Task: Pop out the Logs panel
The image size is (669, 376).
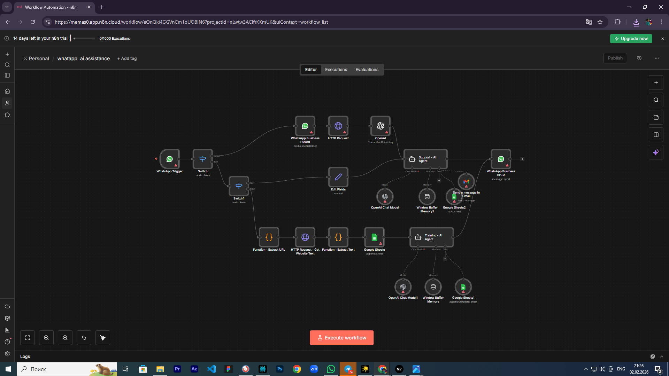Action: pyautogui.click(x=653, y=357)
